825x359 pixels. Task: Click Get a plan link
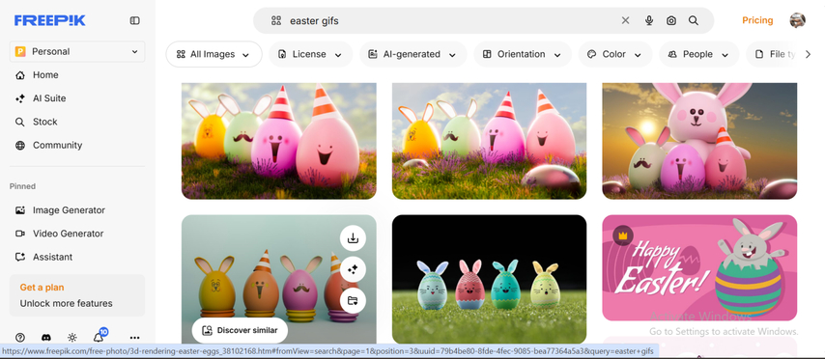click(43, 288)
